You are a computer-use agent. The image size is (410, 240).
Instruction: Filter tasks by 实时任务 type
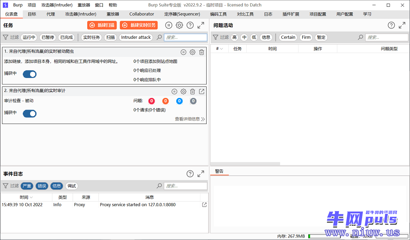click(92, 37)
